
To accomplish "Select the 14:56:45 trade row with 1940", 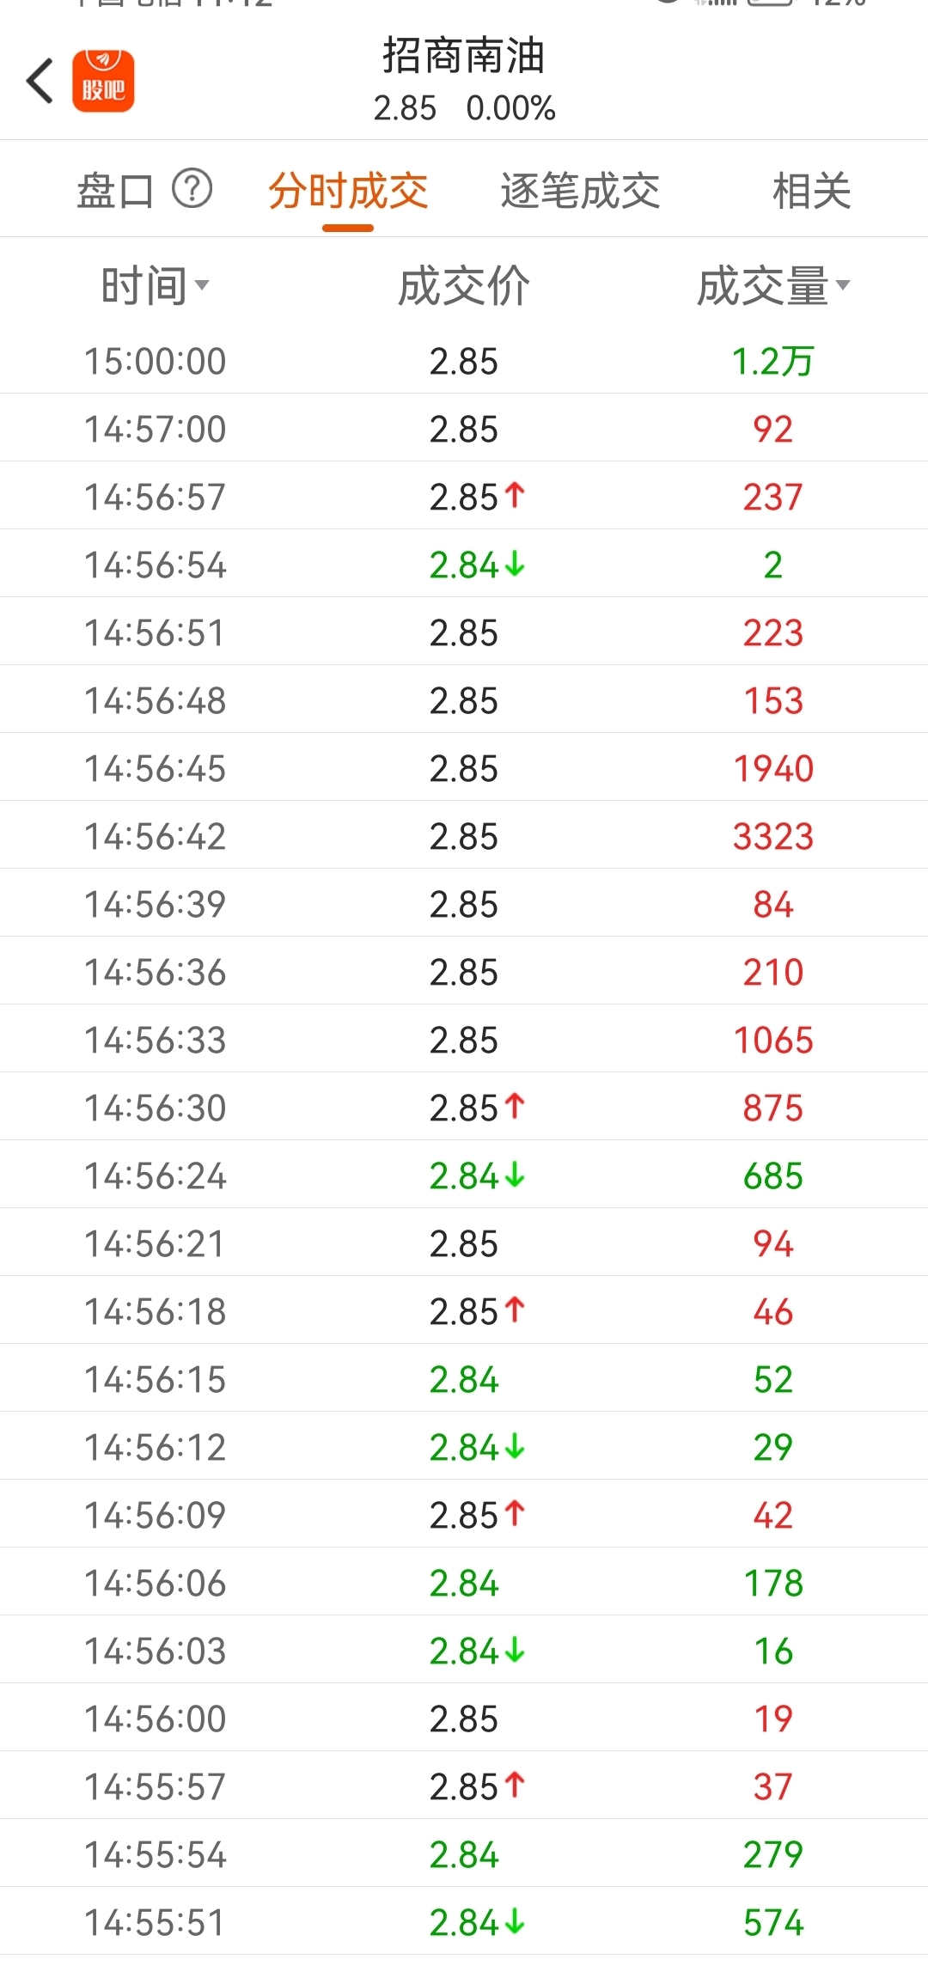I will click(464, 767).
